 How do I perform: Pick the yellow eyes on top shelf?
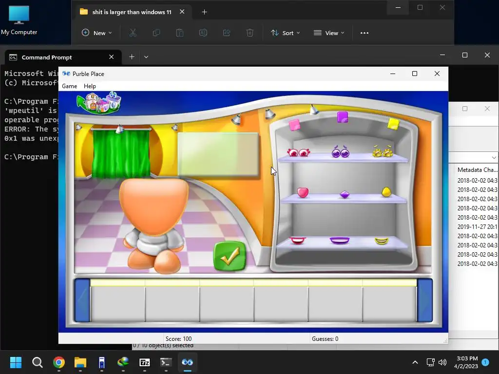click(x=383, y=152)
